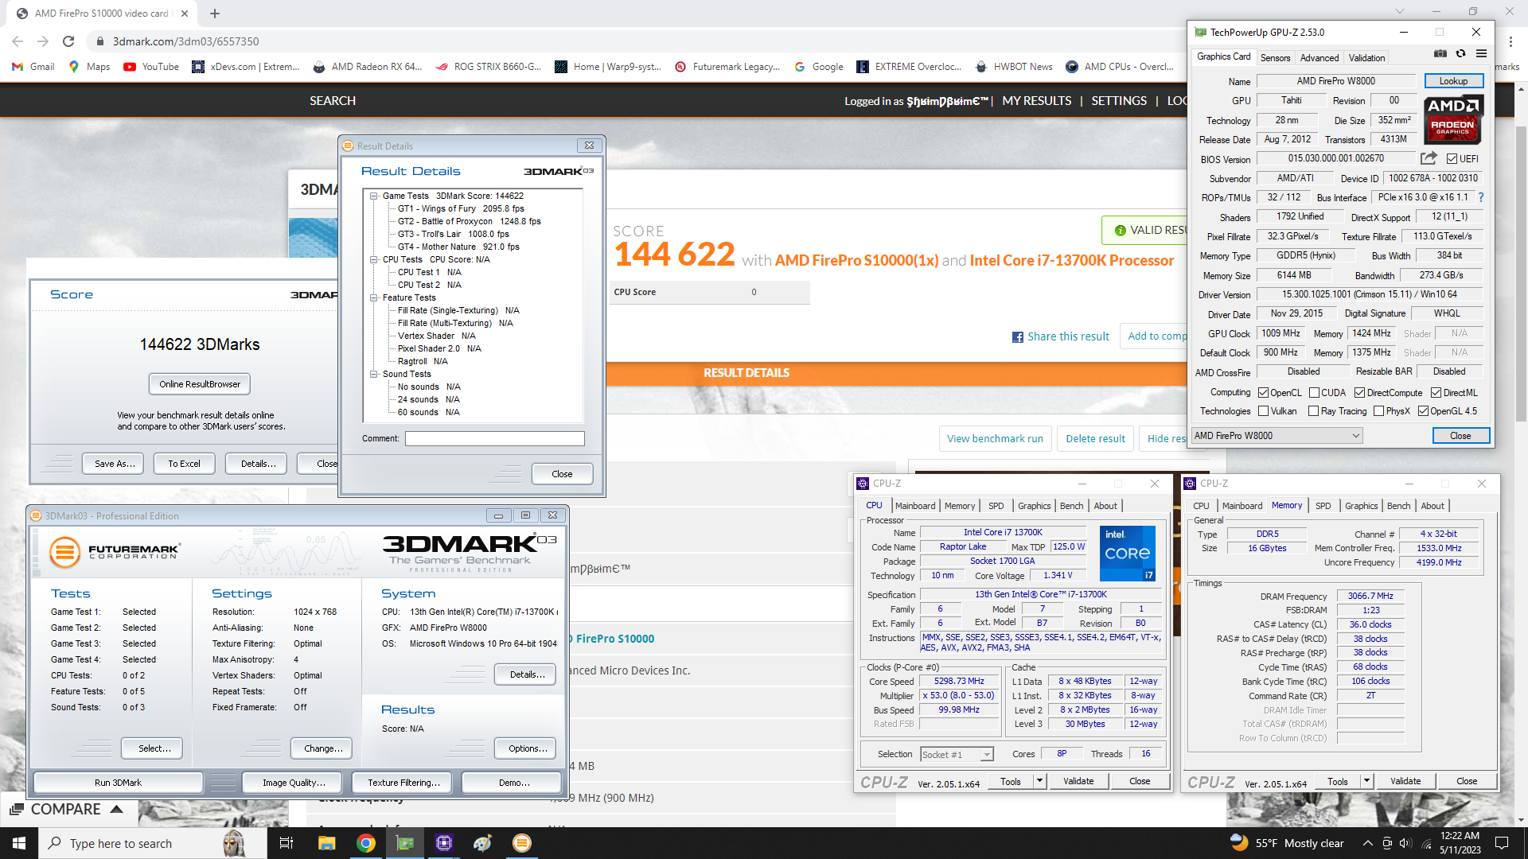This screenshot has width=1528, height=859.
Task: Toggle the DirectCompute checkbox
Action: (x=1360, y=392)
